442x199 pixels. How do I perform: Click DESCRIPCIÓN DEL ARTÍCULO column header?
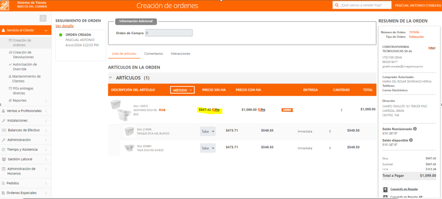(133, 90)
